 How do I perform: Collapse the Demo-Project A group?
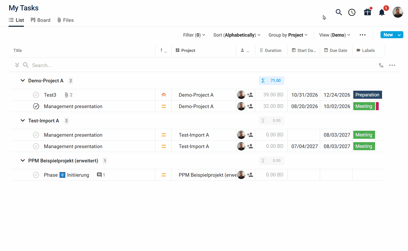[23, 81]
